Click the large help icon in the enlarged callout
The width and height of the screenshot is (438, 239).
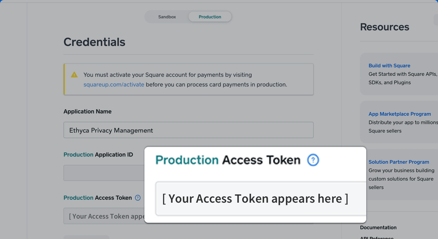(313, 160)
